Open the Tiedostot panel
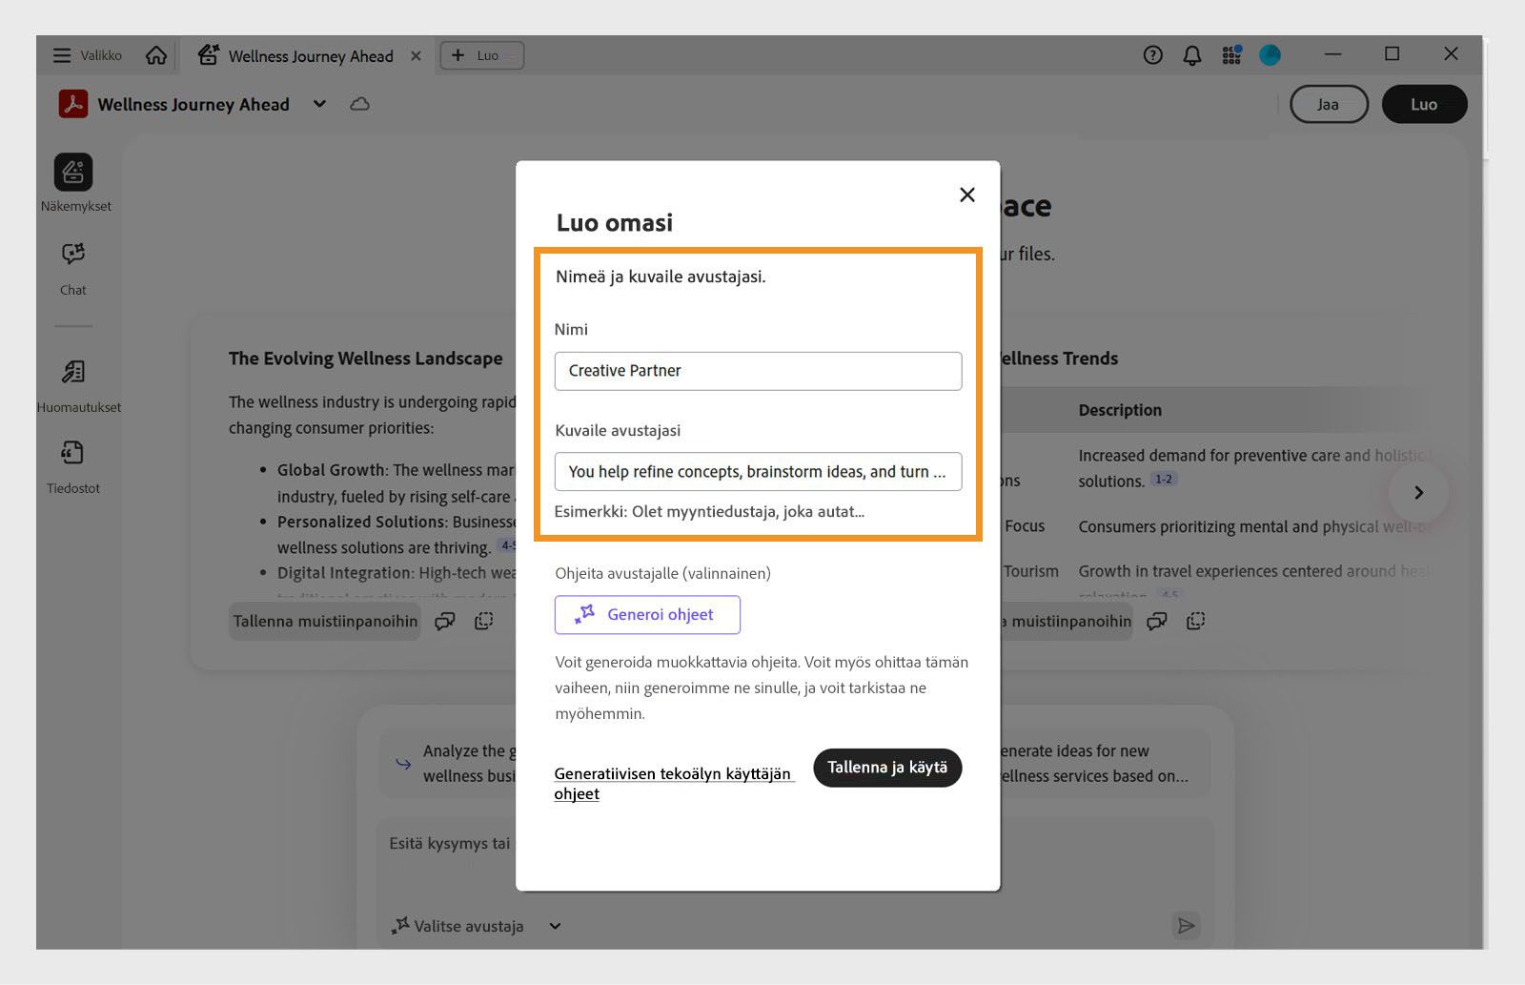This screenshot has width=1525, height=985. [72, 452]
